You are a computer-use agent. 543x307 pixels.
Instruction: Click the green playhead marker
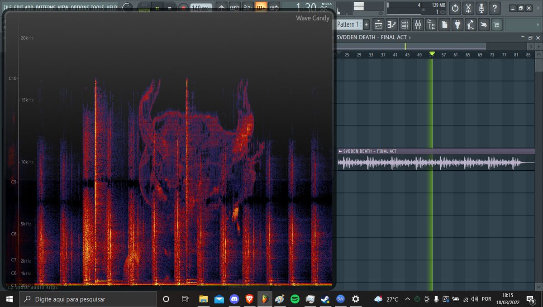432,54
